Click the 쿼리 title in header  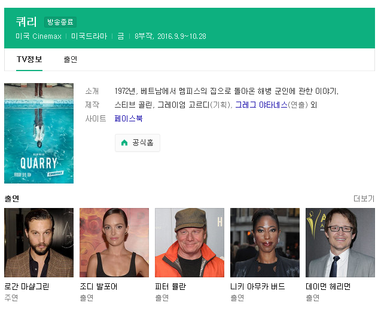tap(26, 22)
